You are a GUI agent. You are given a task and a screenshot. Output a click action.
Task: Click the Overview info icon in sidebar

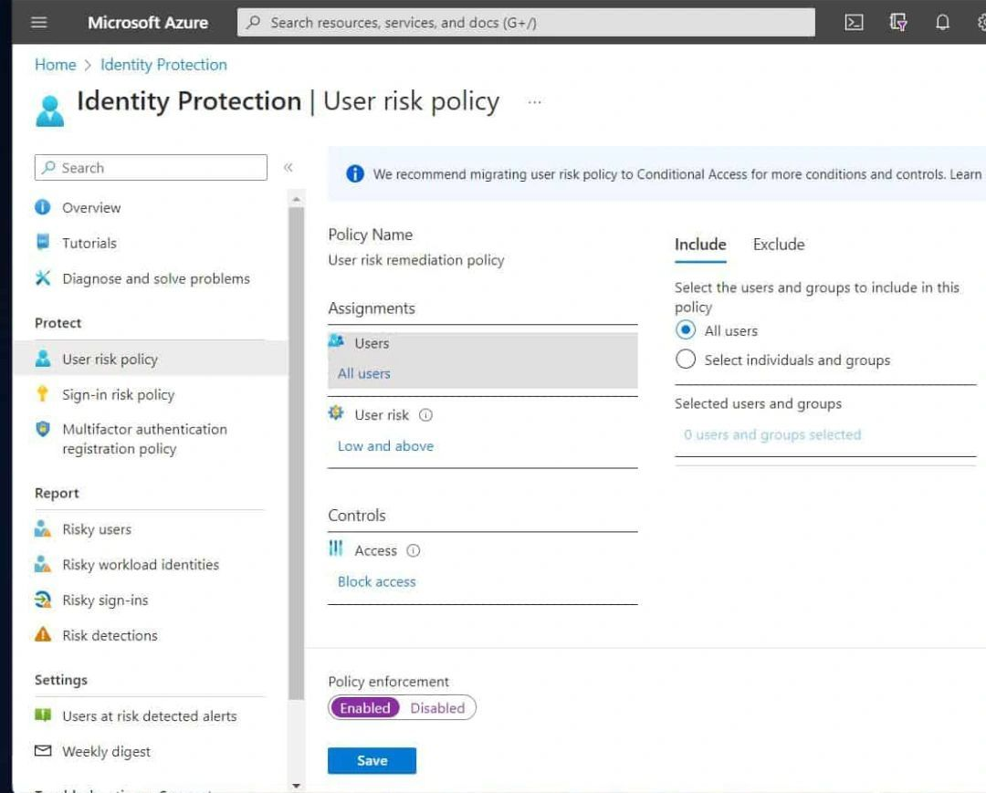(x=42, y=207)
